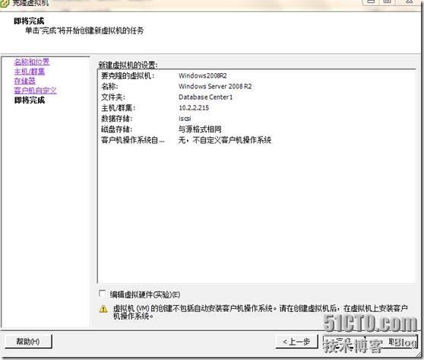
Task: Click the 数据存储 row label
Action: tap(116, 119)
